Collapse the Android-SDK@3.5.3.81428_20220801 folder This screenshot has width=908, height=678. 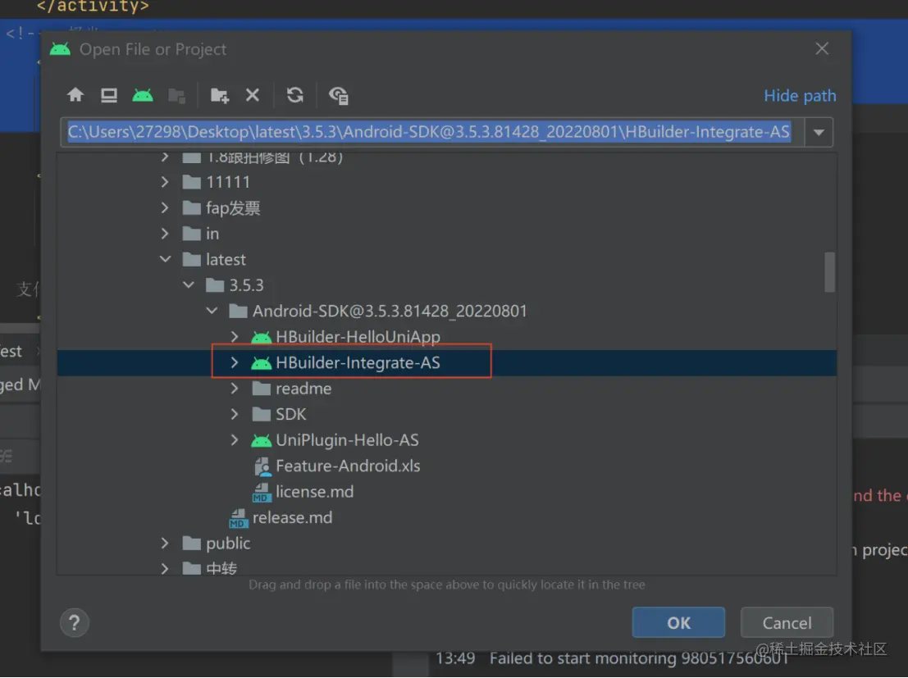[212, 311]
